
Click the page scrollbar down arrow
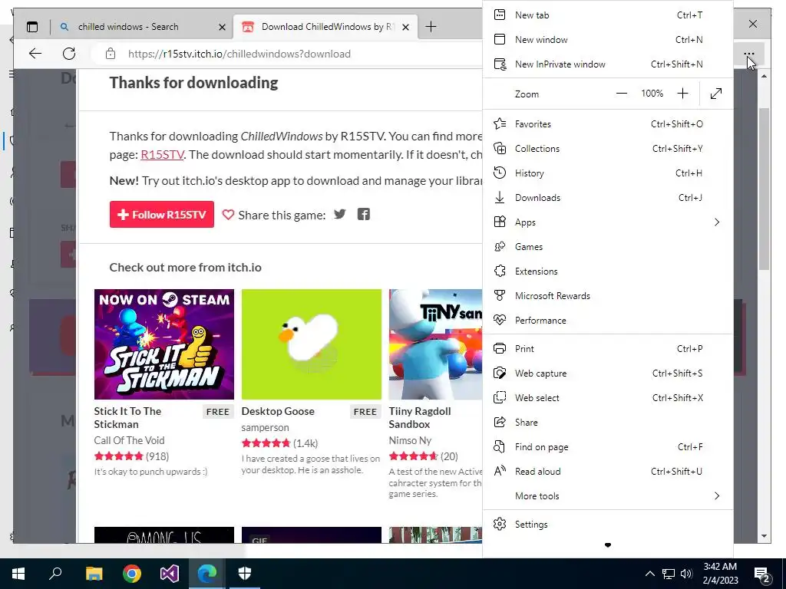tap(764, 536)
